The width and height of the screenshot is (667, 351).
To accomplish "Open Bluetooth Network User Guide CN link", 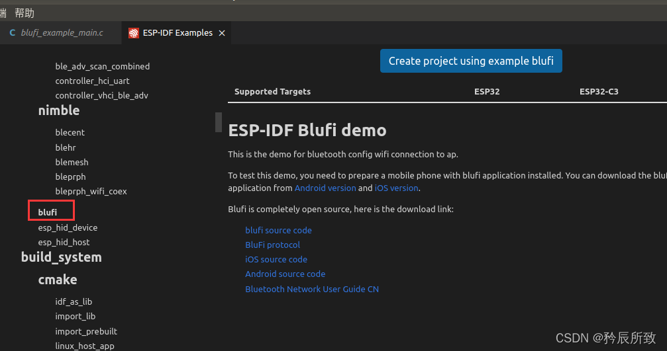I will click(x=312, y=289).
